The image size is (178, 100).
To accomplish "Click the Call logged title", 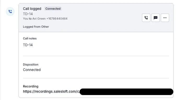I will point(32,9).
